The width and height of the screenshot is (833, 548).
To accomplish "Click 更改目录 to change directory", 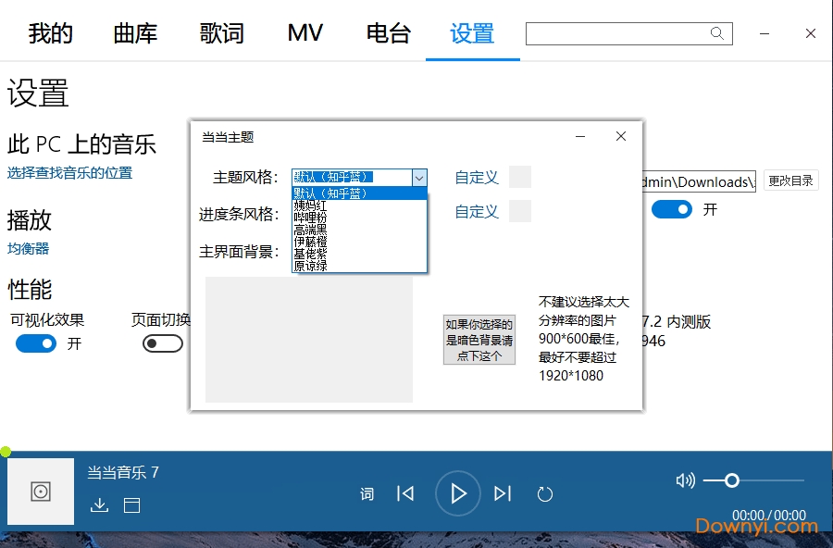I will [792, 181].
